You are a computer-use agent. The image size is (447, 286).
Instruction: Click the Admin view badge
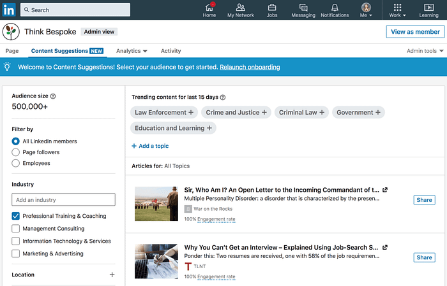click(x=99, y=32)
